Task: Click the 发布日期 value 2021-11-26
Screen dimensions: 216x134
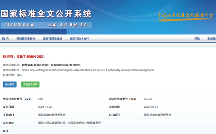Action: (45, 107)
